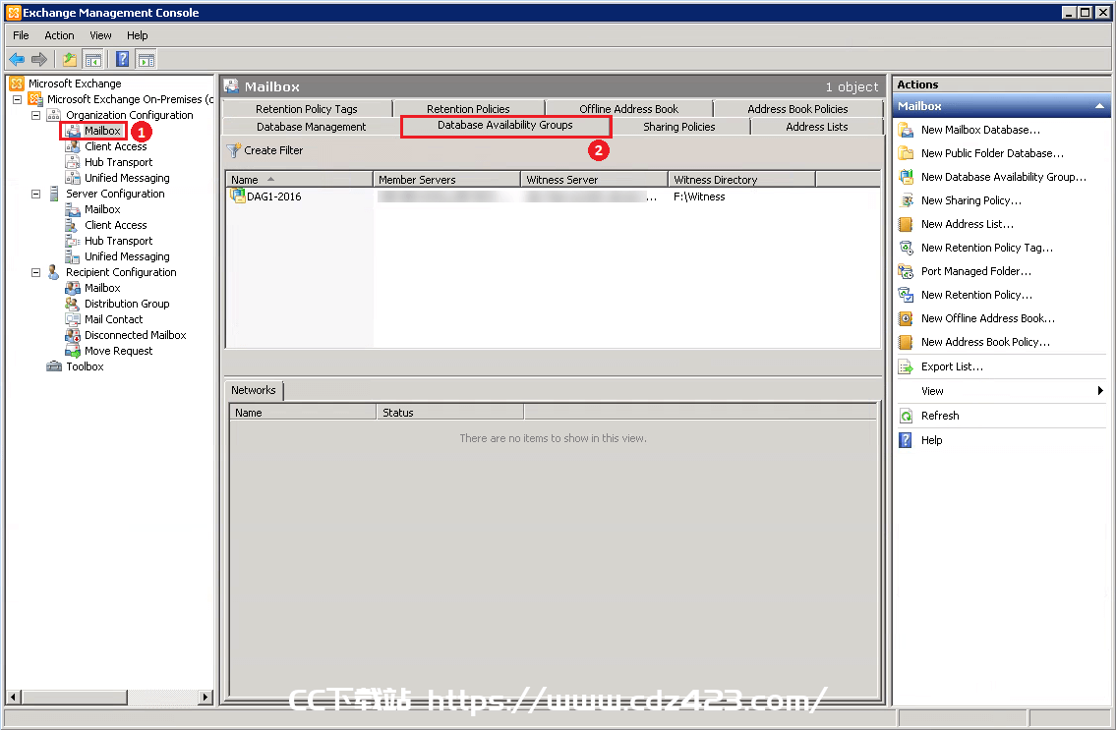This screenshot has width=1116, height=730.
Task: Click the Create Filter funnel icon
Action: pyautogui.click(x=233, y=151)
